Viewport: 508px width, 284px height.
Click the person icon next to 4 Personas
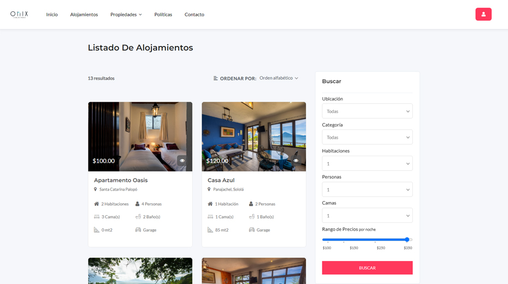pyautogui.click(x=137, y=204)
